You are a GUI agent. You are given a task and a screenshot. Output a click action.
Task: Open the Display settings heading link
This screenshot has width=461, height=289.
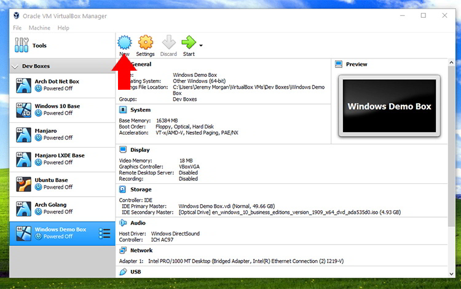140,150
